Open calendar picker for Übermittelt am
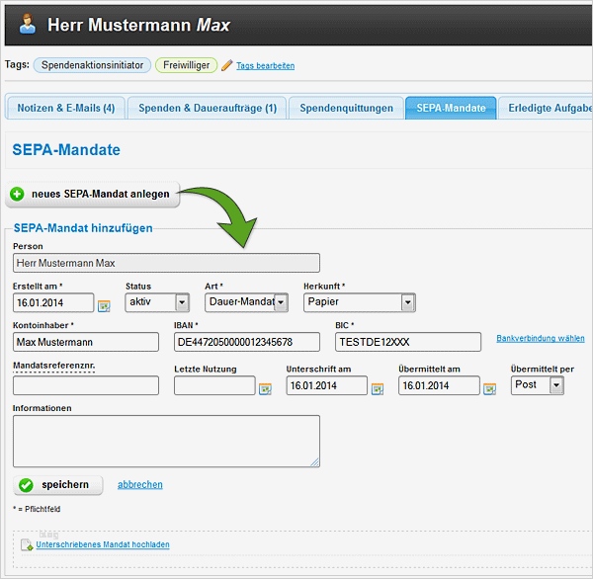 [489, 388]
